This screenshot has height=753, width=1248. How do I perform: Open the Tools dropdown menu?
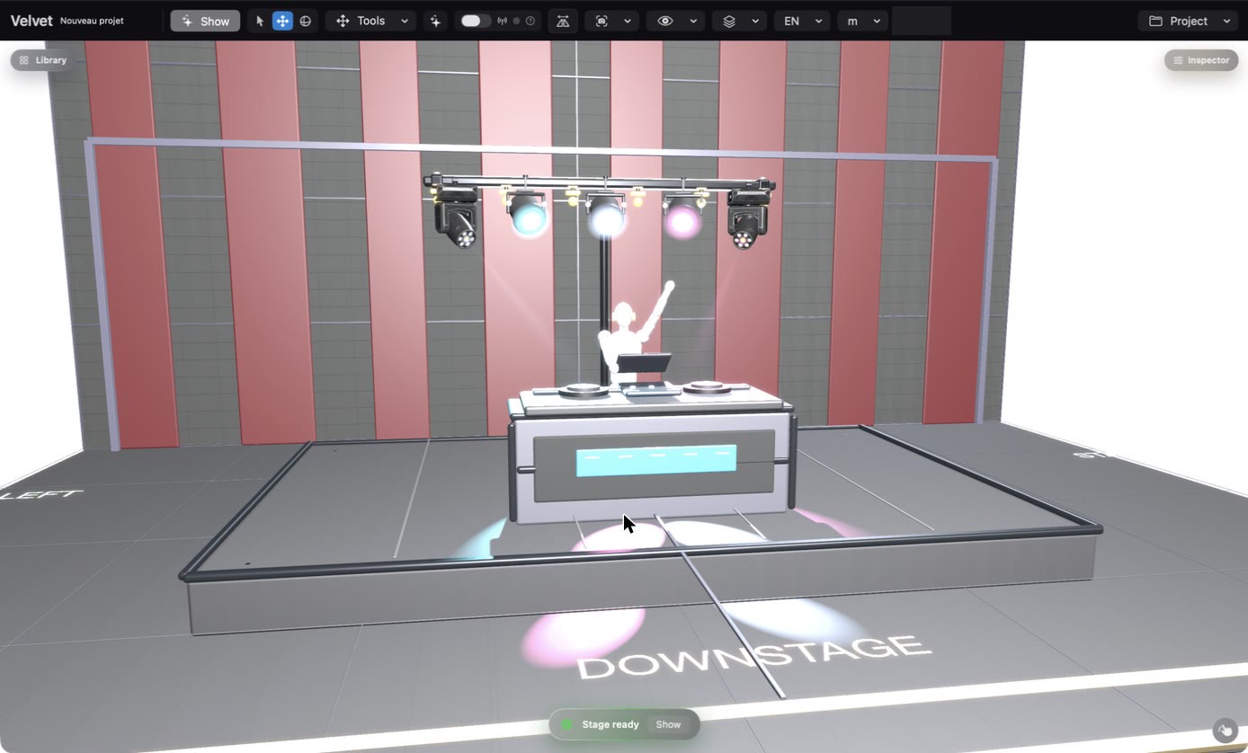click(370, 21)
